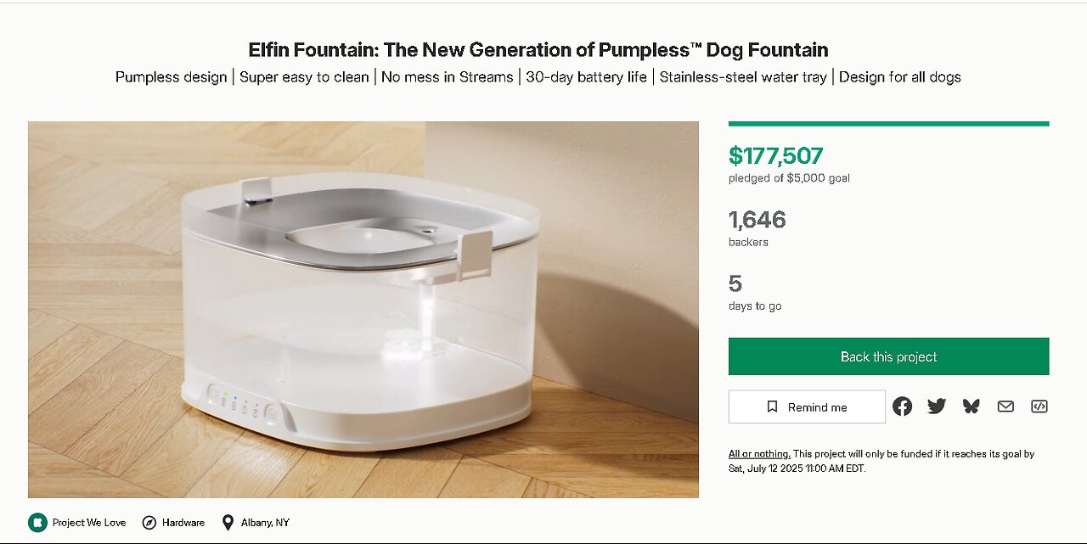Click the Hardware category compass icon
Image resolution: width=1087 pixels, height=544 pixels.
click(x=149, y=522)
